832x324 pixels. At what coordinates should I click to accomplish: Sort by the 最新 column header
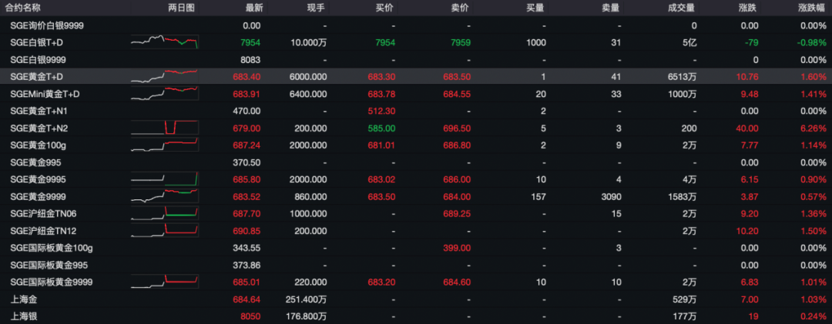(253, 8)
